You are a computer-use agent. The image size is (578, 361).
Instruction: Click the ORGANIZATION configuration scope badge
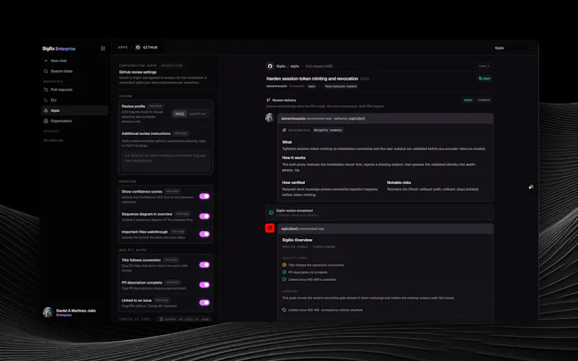(172, 66)
